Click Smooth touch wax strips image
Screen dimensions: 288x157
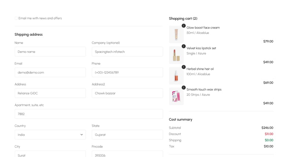(176, 96)
